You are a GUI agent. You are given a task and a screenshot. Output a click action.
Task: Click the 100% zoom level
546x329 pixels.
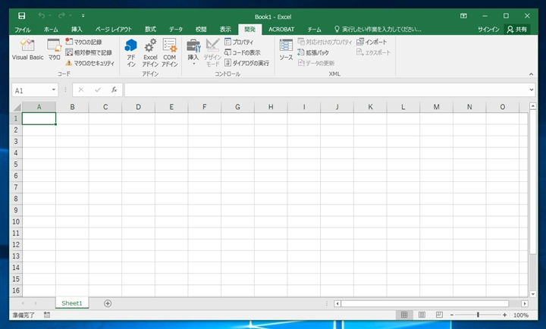click(520, 315)
